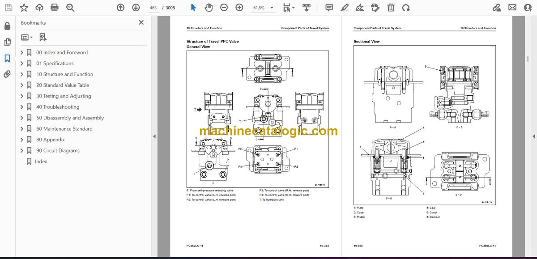Viewport: 537px width, 259px height.
Task: Open the attachments paperclip panel
Action: coord(7,74)
